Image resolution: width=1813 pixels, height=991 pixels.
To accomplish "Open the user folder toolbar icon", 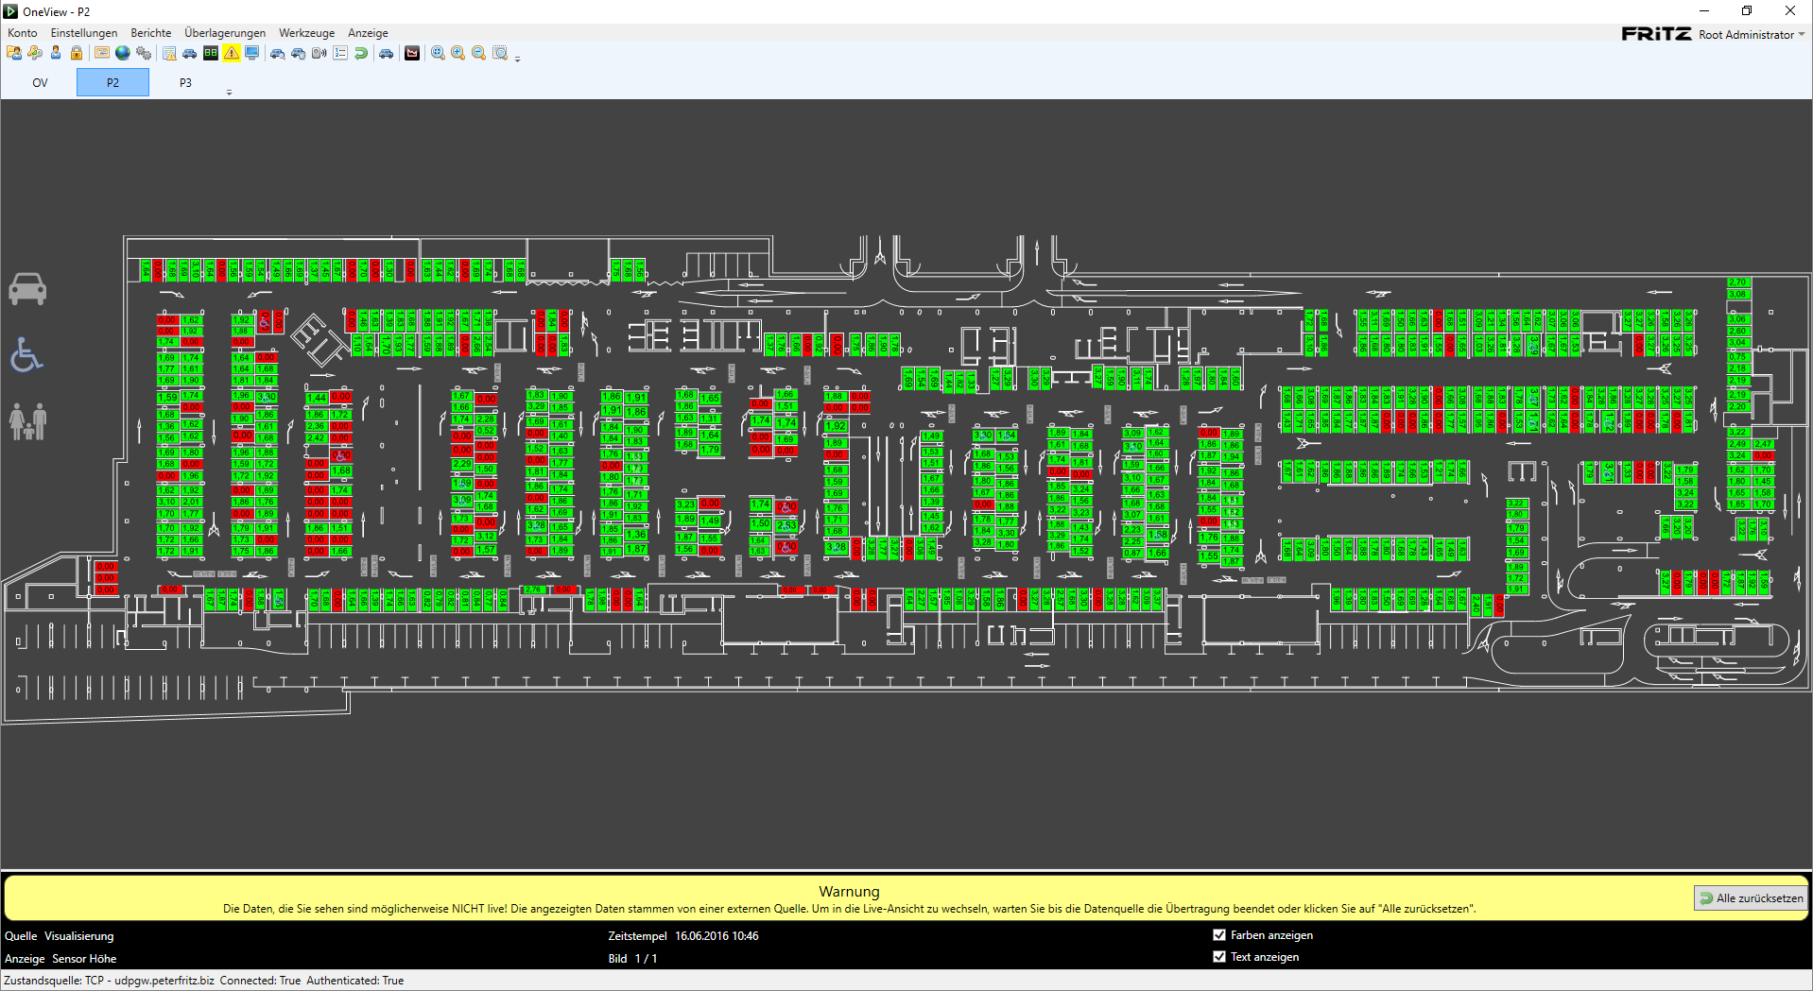I will pos(14,53).
